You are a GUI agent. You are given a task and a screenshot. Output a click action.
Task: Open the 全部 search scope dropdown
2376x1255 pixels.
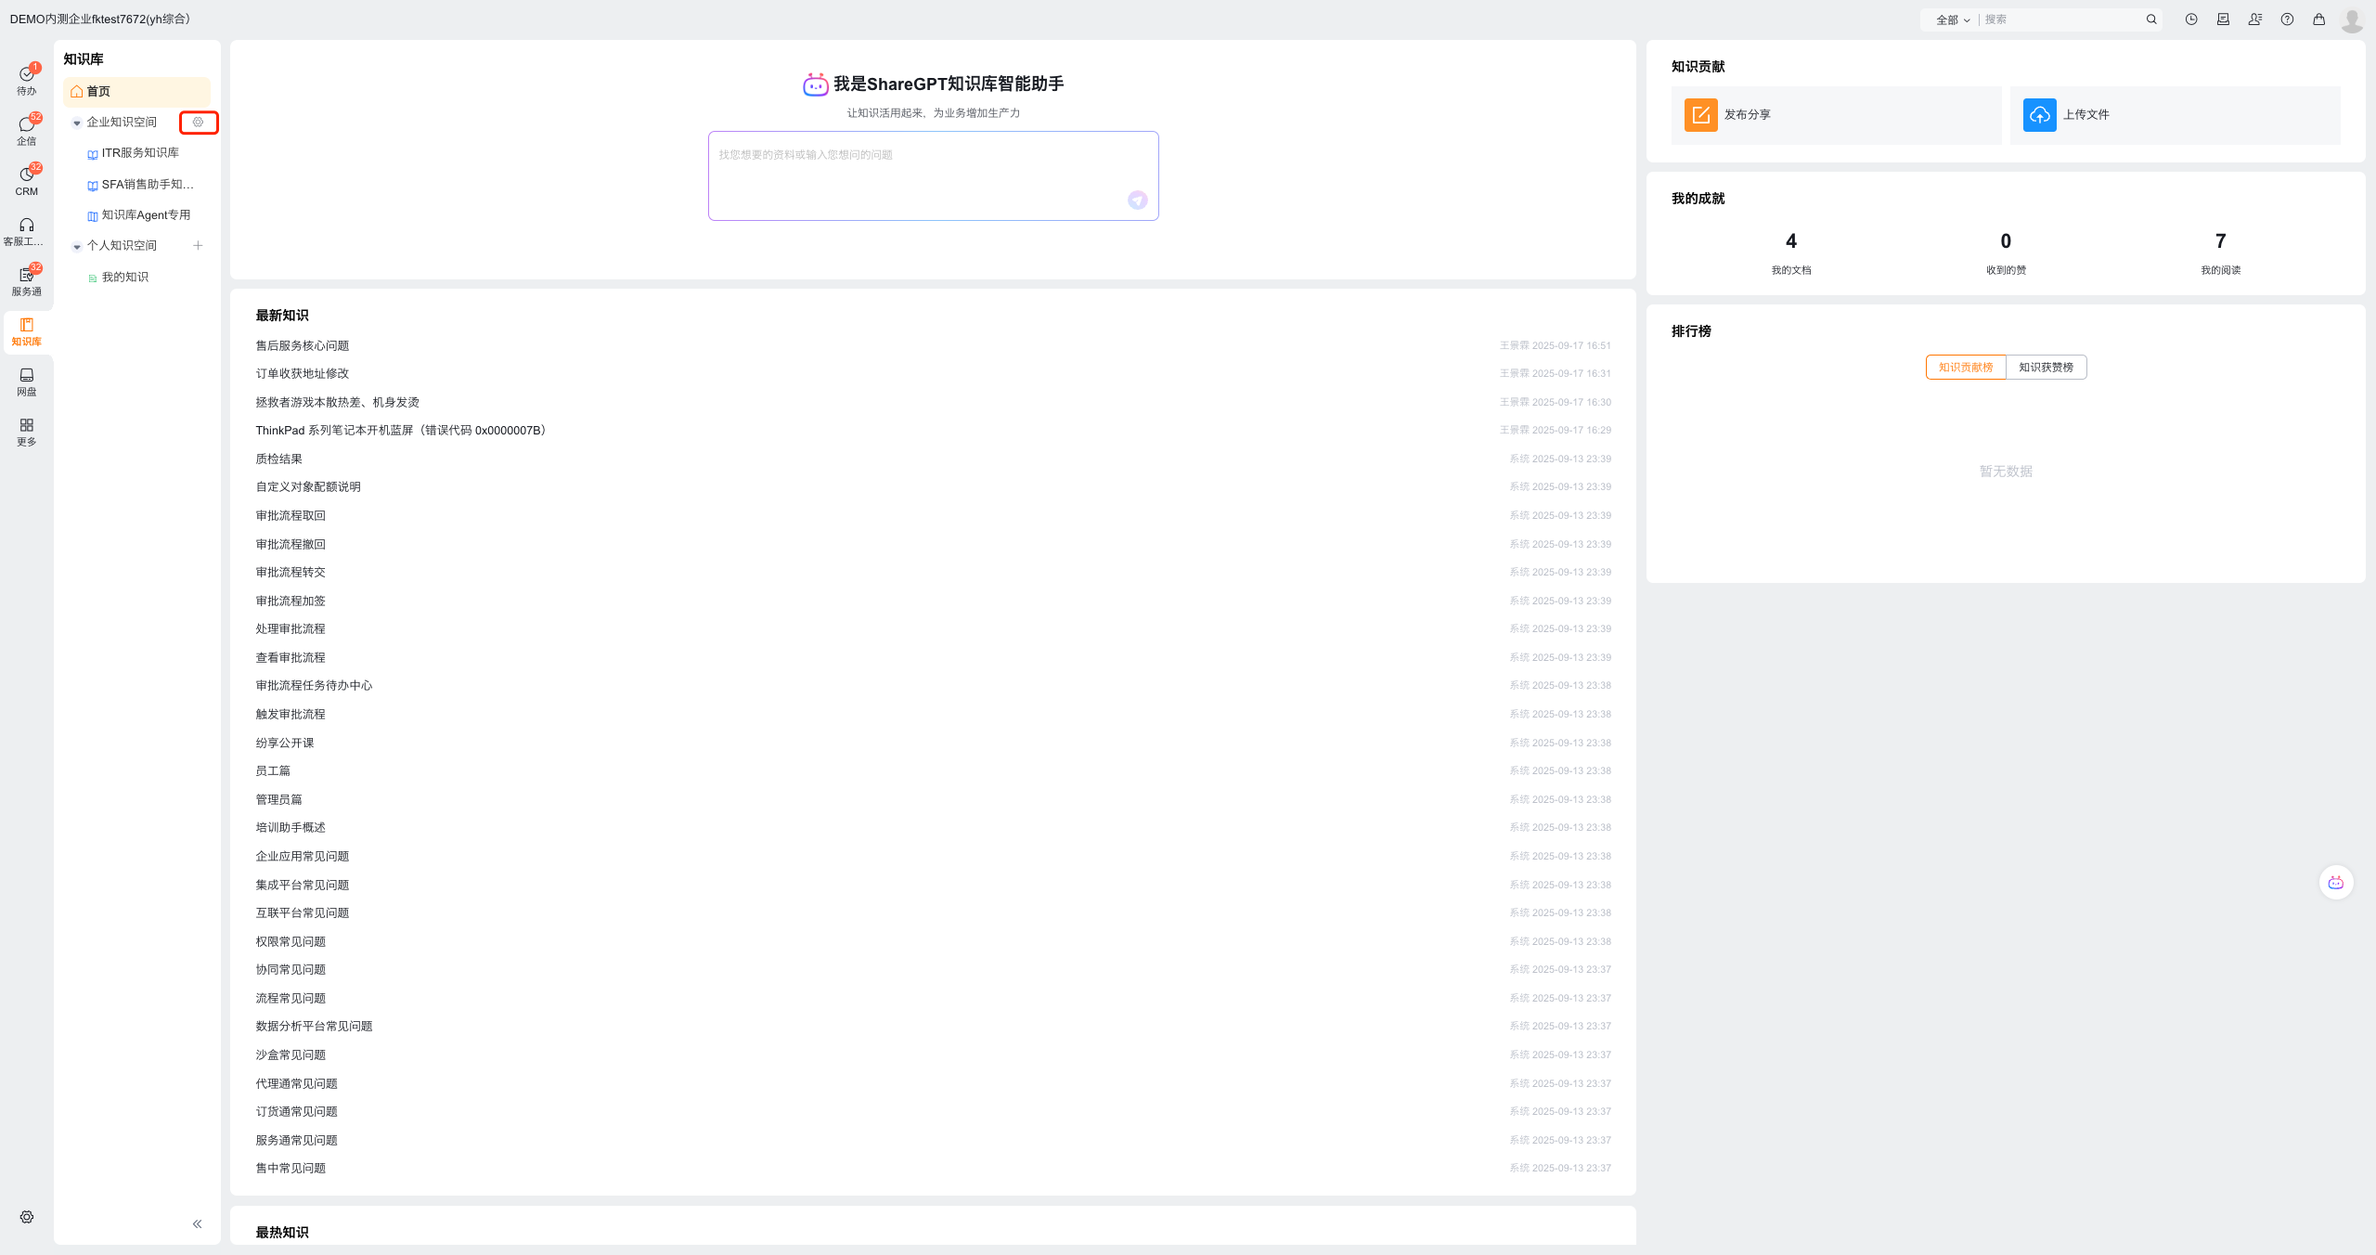[x=1952, y=19]
